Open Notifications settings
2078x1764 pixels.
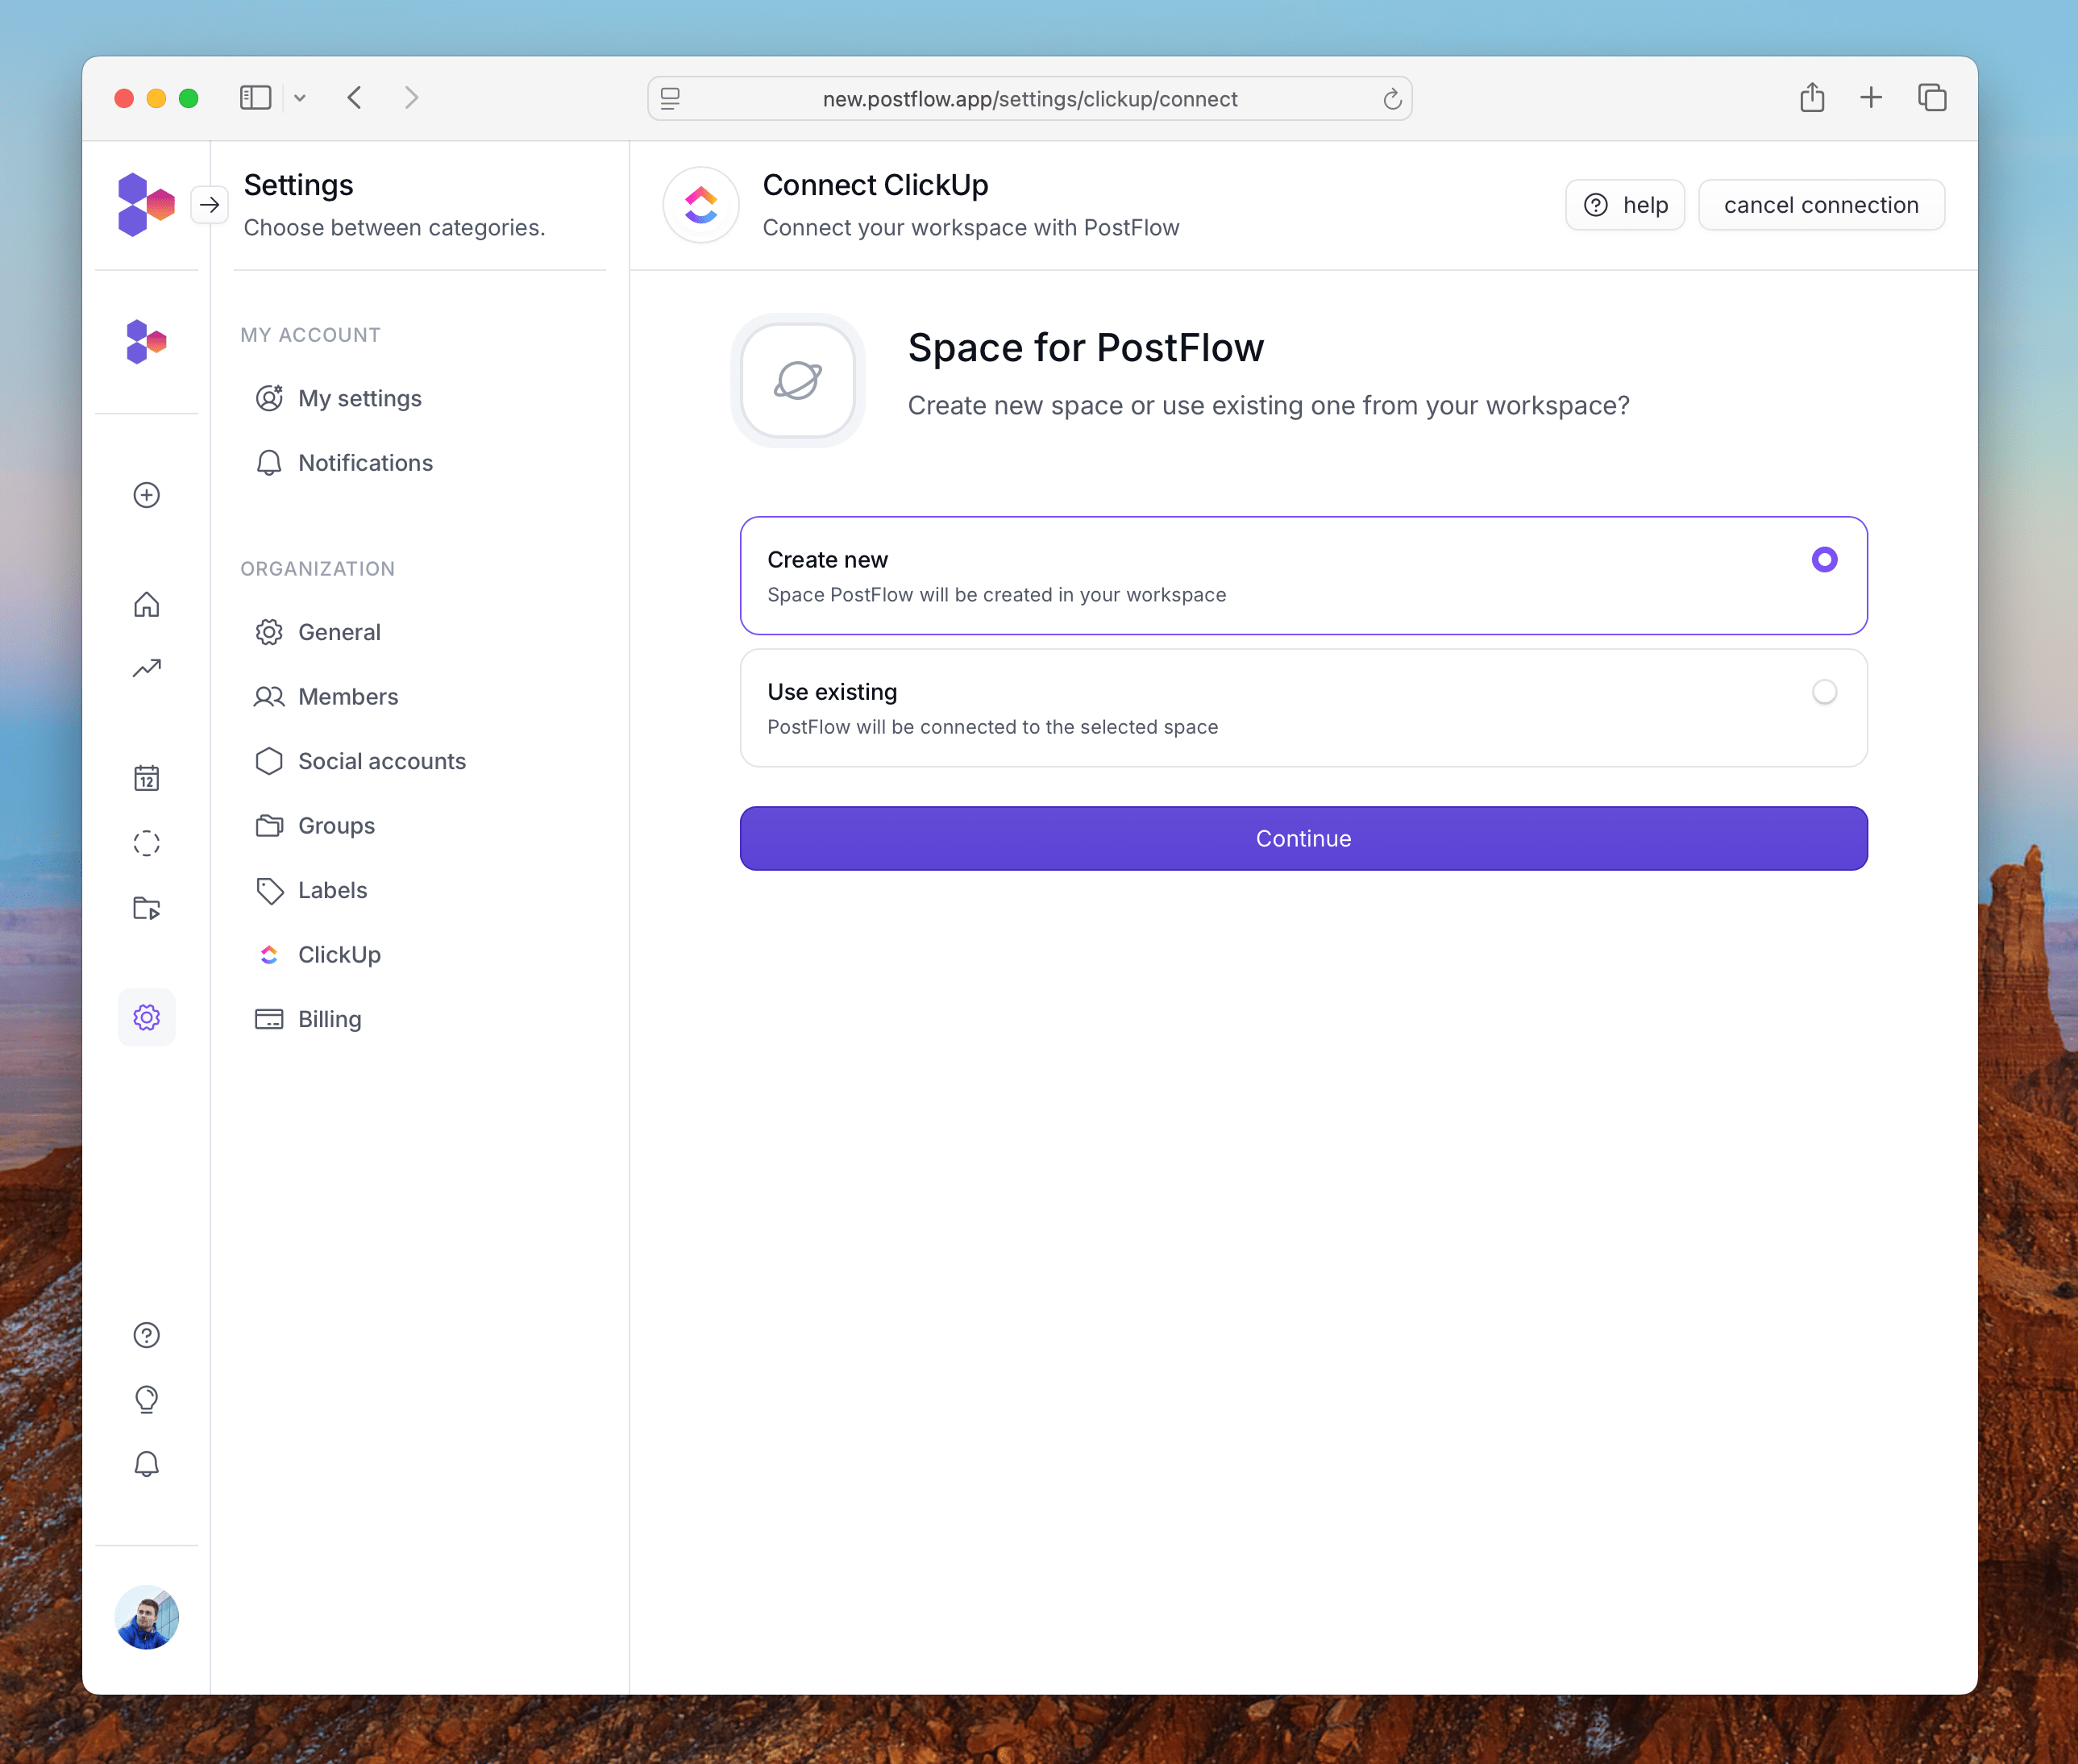tap(344, 463)
